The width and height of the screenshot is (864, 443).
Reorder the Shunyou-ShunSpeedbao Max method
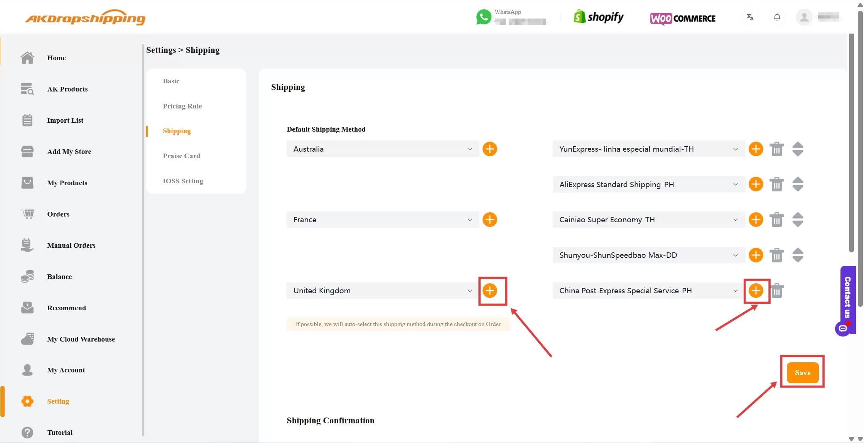pyautogui.click(x=798, y=255)
